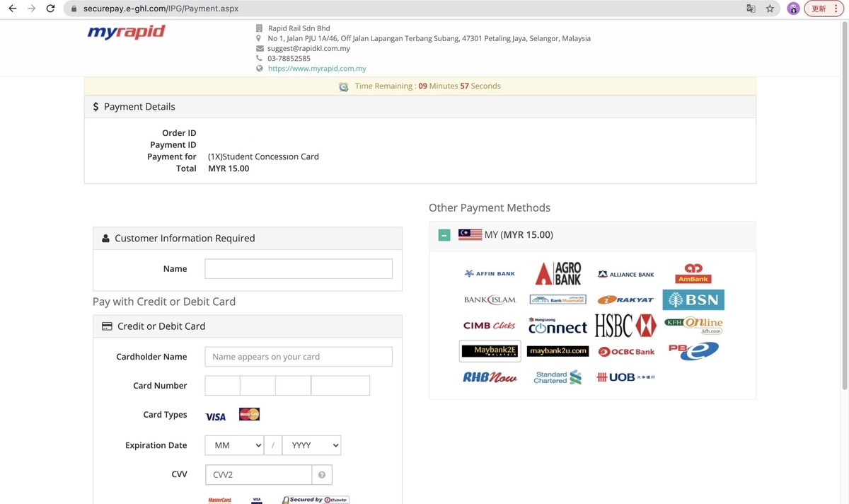The height and width of the screenshot is (504, 849).
Task: Pay with CIMB Clicks
Action: (x=490, y=326)
